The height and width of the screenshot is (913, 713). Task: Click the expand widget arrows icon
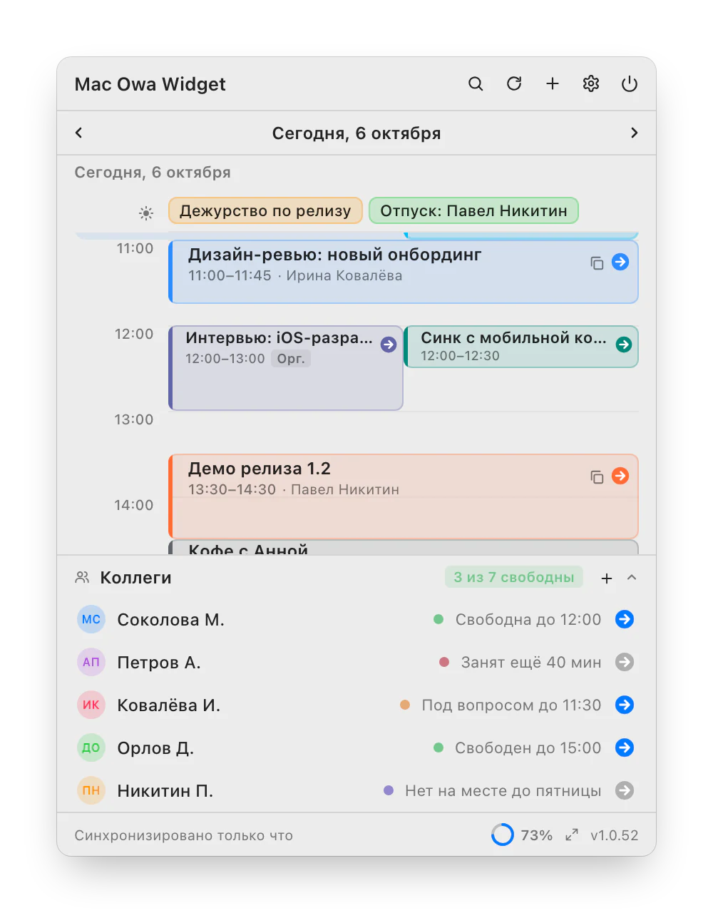click(572, 835)
